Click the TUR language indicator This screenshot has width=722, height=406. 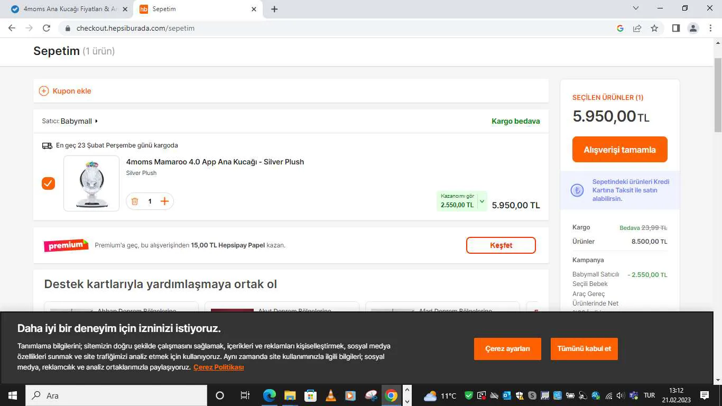tap(650, 395)
